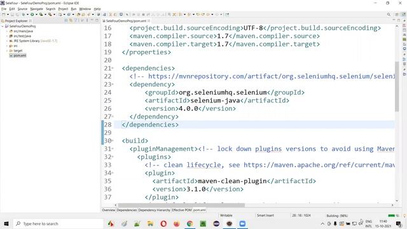The image size is (407, 229).
Task: Open the Window menu
Action: 85,9
